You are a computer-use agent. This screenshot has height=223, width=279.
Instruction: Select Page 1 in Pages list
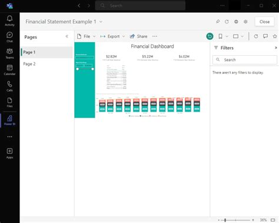click(46, 52)
